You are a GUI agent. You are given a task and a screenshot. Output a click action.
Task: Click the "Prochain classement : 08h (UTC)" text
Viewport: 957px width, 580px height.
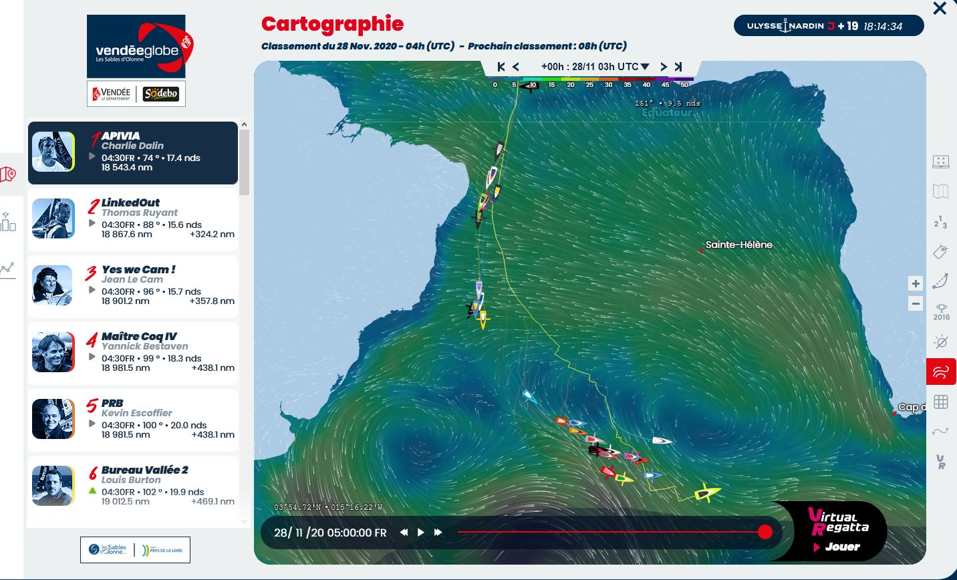point(547,46)
